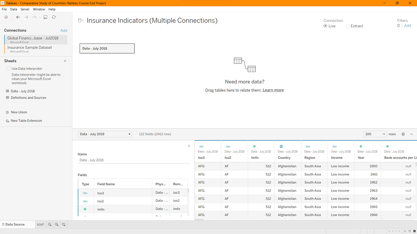Click the New Table Extension icon
Screen dimensions: 417x234
(7, 121)
